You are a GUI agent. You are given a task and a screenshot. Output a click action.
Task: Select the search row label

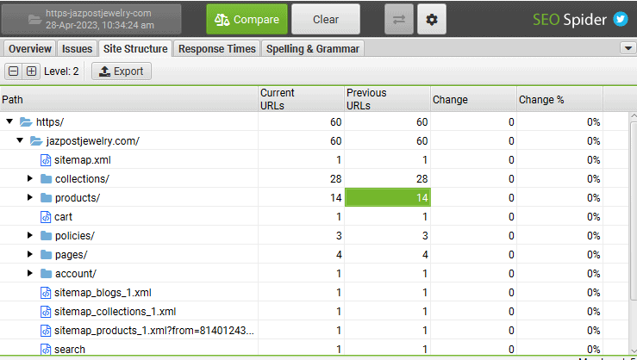70,350
